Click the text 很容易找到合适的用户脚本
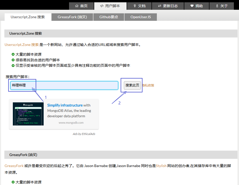Viewport: 239px width, 185px height. [x=38, y=60]
